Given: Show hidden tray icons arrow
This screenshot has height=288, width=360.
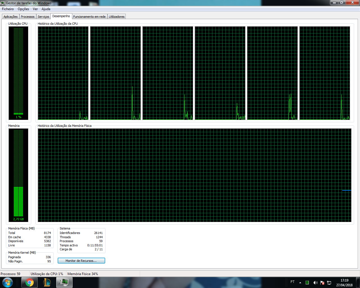Looking at the screenshot, I should click(300, 282).
